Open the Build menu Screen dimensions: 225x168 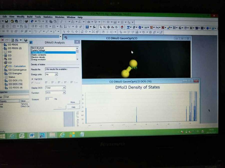click(x=29, y=17)
